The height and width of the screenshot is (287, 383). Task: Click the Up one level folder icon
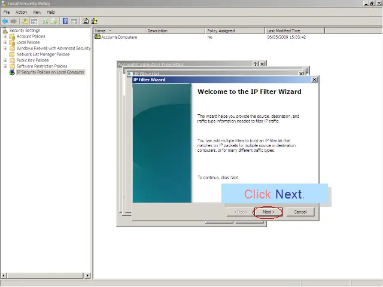[25, 21]
